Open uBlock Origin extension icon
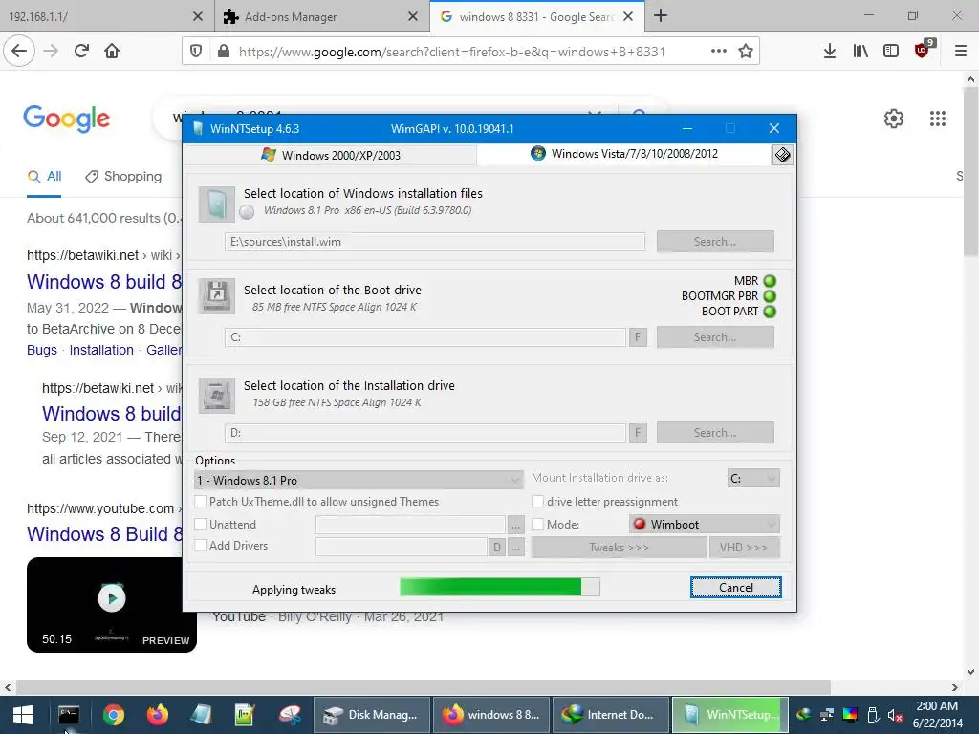 923,50
